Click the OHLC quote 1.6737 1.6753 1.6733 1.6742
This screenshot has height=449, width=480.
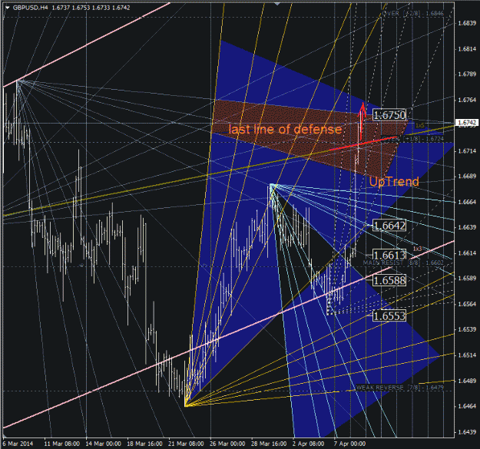(91, 8)
